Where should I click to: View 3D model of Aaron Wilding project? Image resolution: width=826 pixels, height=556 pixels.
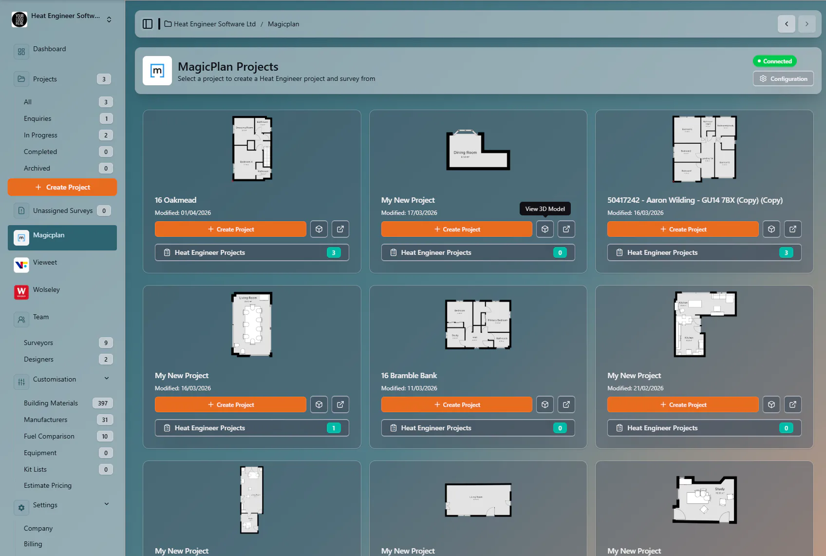[x=771, y=229]
